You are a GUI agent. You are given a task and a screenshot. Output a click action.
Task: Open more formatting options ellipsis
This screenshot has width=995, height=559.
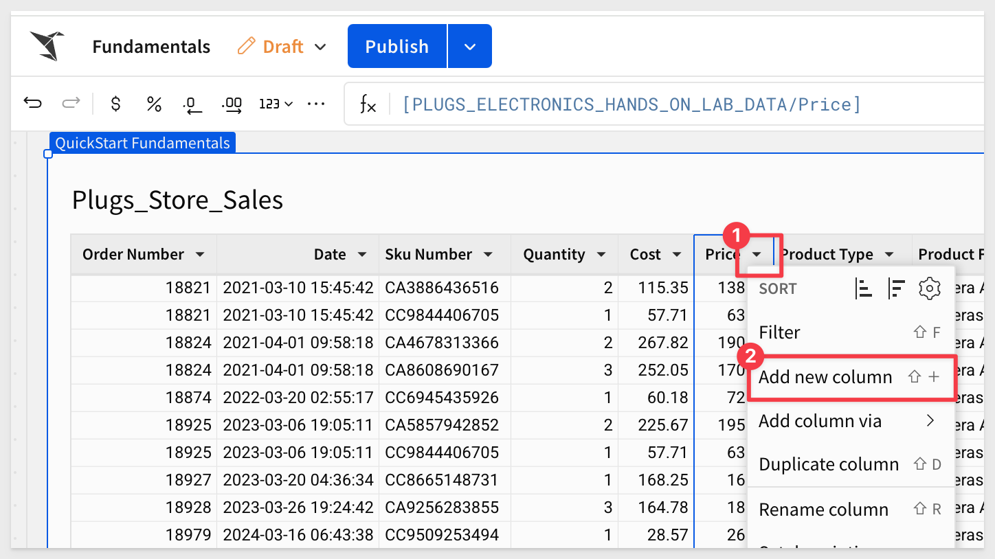pos(316,104)
